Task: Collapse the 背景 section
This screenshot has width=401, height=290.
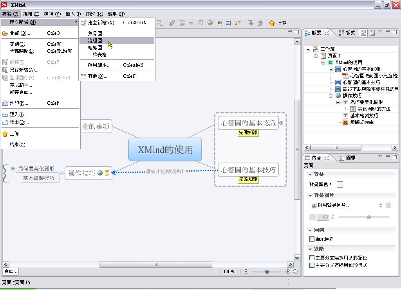Action: (x=310, y=175)
